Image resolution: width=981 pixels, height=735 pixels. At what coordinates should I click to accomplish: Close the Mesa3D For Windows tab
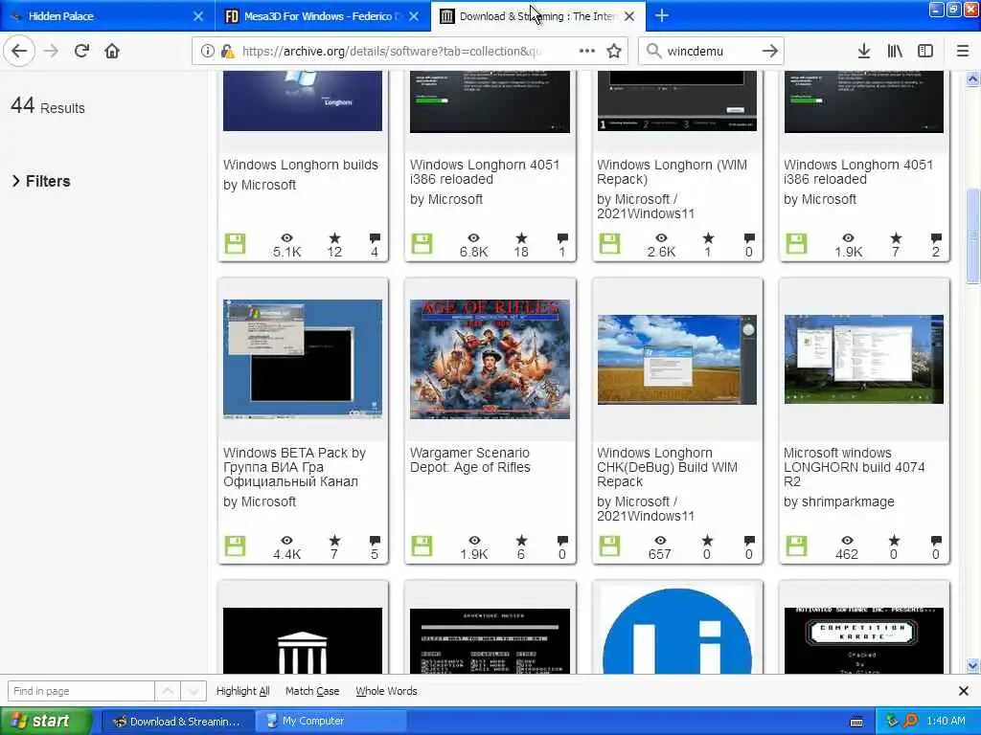(x=414, y=16)
